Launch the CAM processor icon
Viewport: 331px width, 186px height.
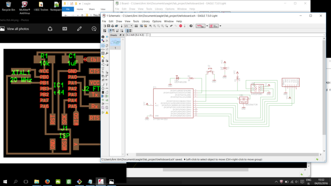[116, 26]
